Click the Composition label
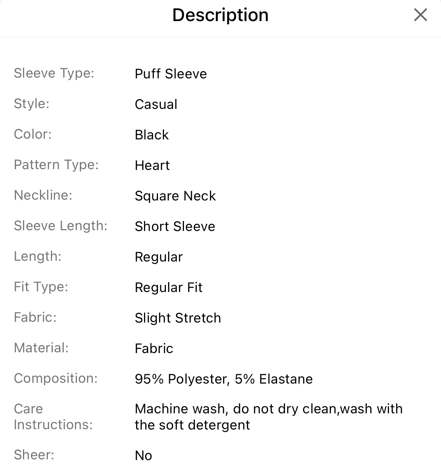The width and height of the screenshot is (441, 471). pyautogui.click(x=55, y=379)
